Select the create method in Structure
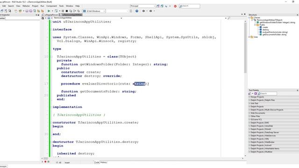 coord(265,28)
